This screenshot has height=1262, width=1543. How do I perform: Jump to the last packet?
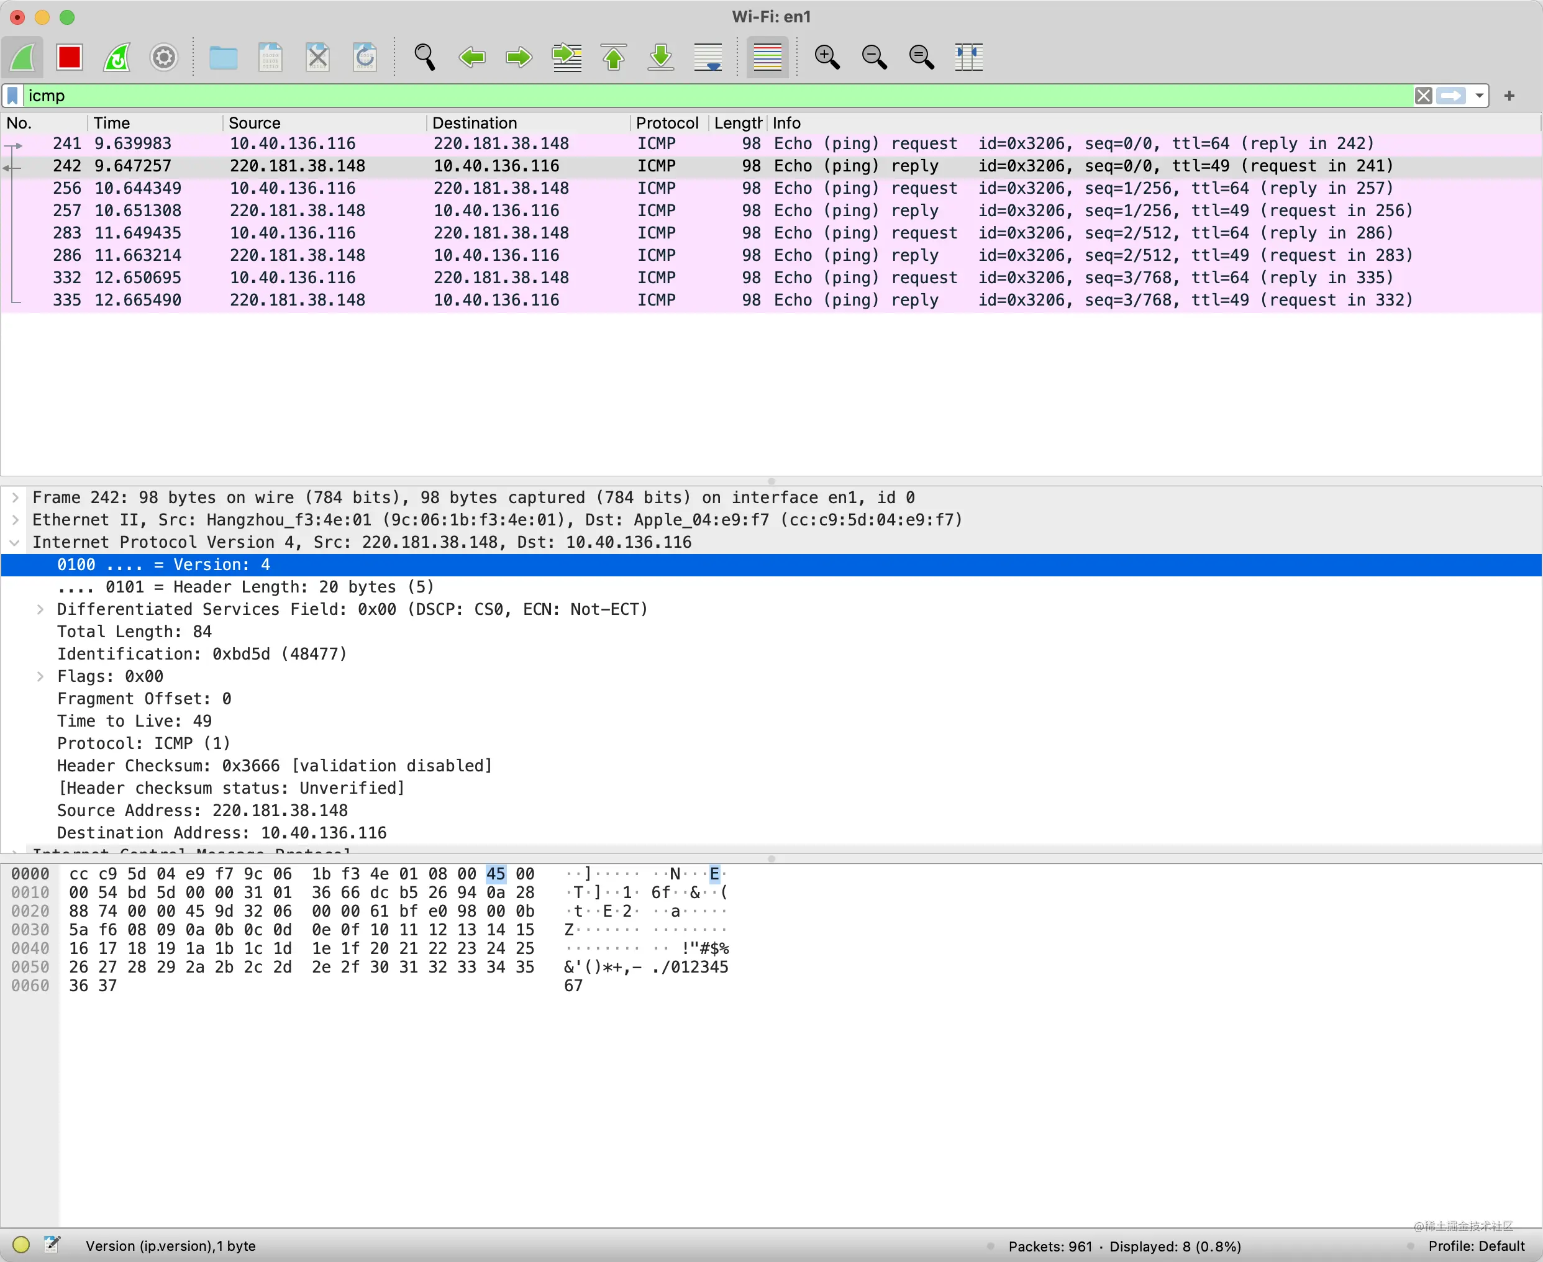point(661,57)
